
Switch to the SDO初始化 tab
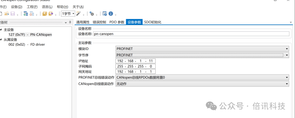[153, 22]
